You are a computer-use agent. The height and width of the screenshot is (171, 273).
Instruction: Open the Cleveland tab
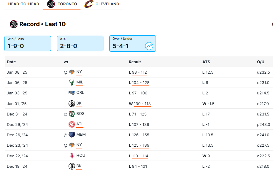pyautogui.click(x=102, y=4)
